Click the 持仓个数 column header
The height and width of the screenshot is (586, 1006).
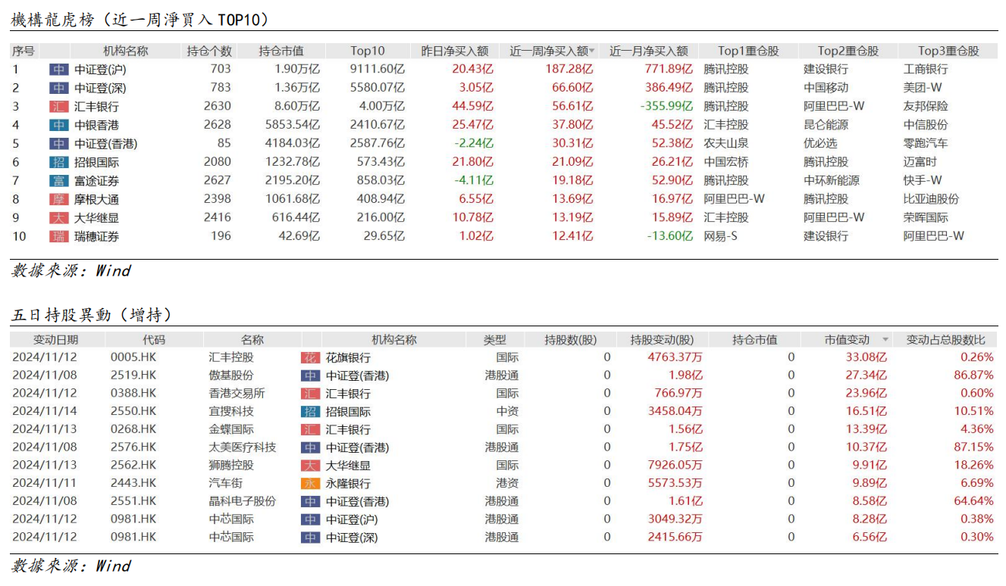[209, 51]
